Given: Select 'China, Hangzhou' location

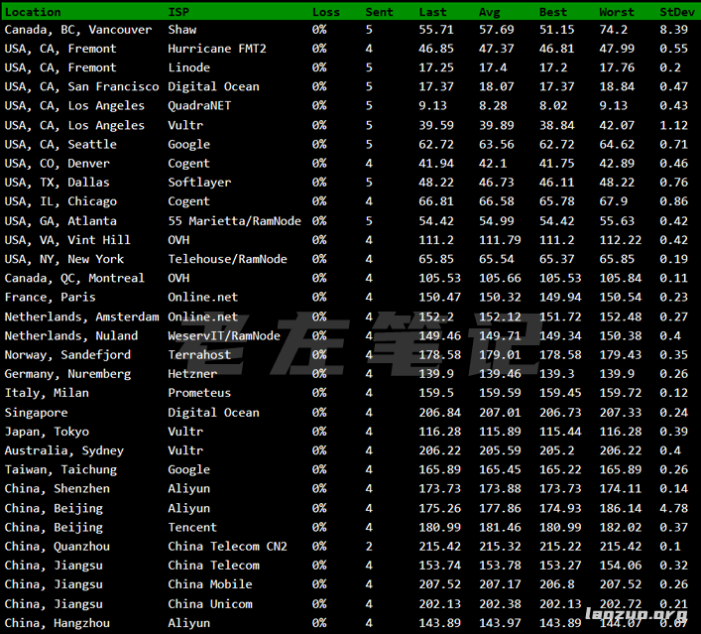Looking at the screenshot, I should (x=58, y=623).
